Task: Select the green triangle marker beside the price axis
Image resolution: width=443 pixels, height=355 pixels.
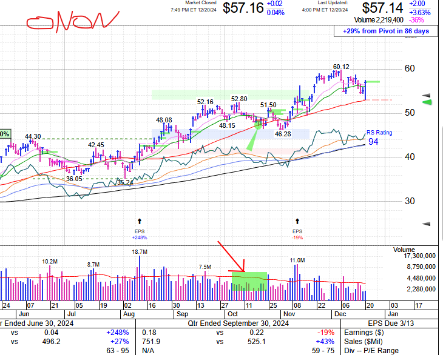Action: point(427,102)
